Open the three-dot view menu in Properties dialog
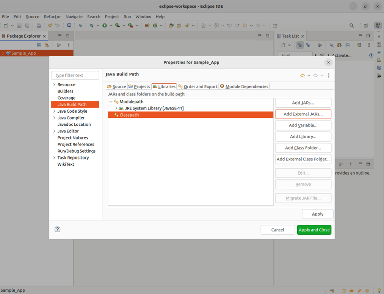This screenshot has width=384, height=294. click(329, 75)
